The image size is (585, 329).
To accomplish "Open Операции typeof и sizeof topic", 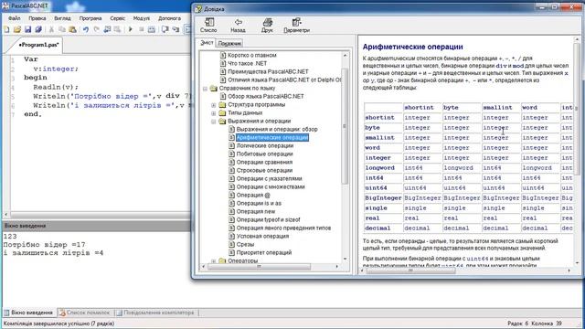I will pyautogui.click(x=268, y=219).
